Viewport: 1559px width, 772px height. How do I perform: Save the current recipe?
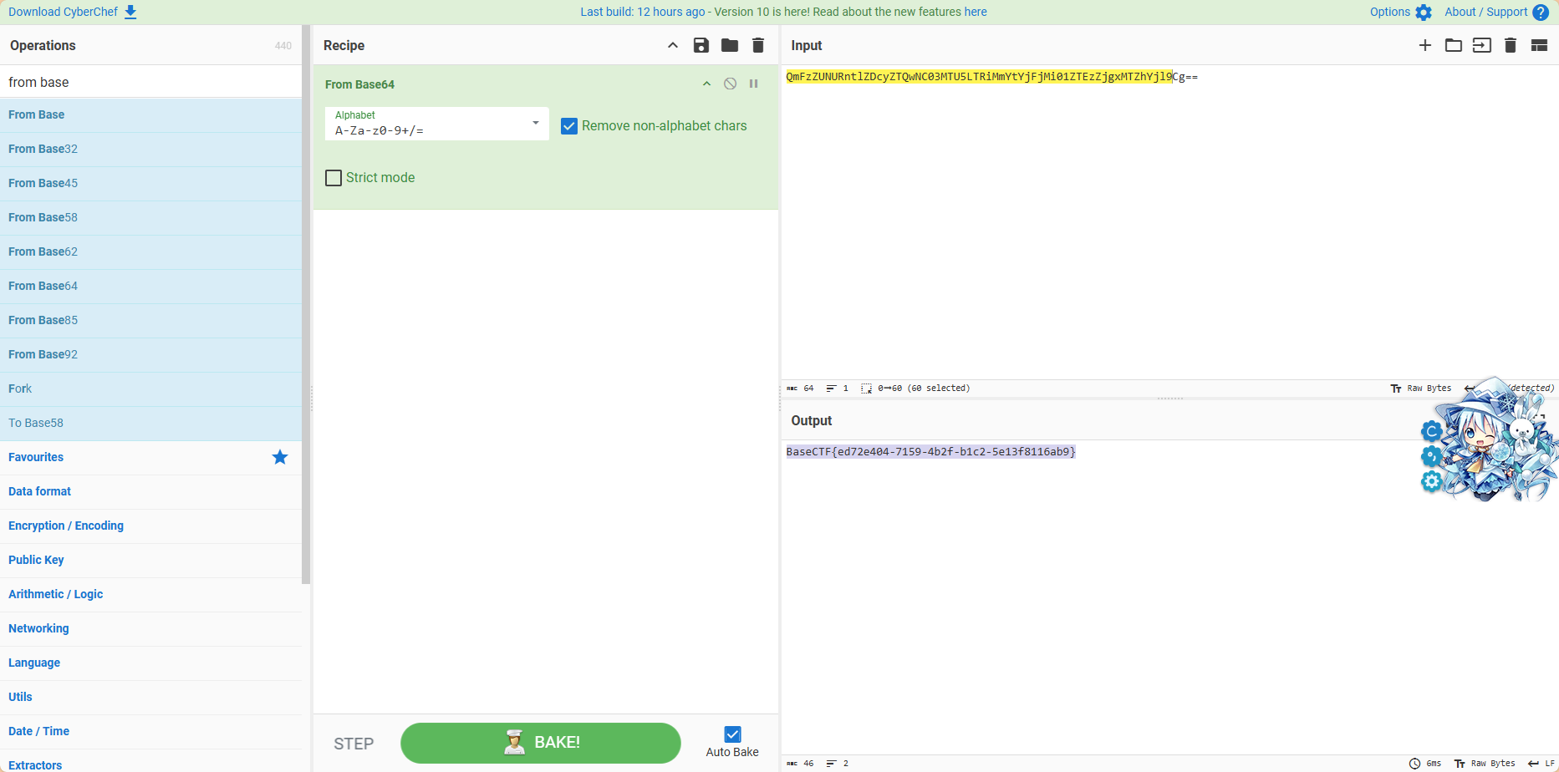tap(701, 45)
